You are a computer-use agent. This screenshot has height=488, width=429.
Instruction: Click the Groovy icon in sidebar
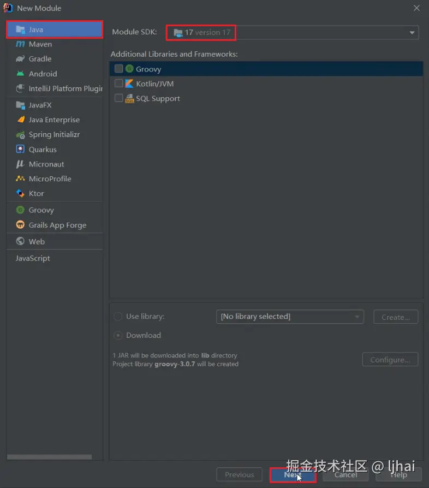point(20,210)
